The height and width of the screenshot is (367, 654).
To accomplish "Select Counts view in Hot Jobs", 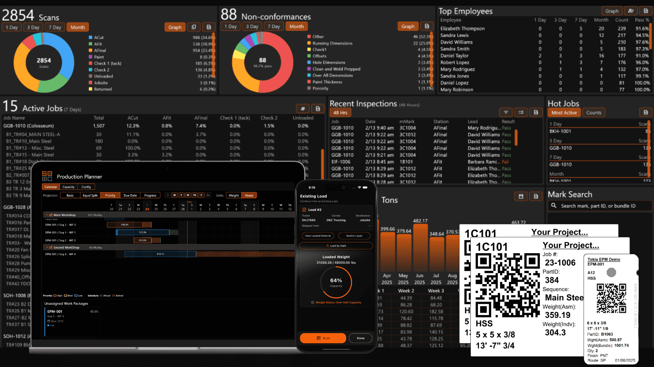I will (x=594, y=112).
